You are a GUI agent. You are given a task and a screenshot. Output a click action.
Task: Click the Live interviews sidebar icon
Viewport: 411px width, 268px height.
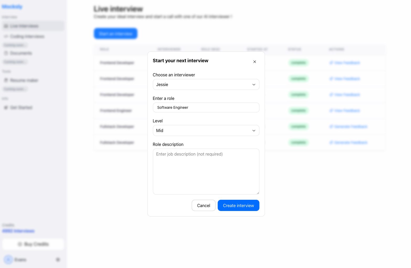(6, 26)
